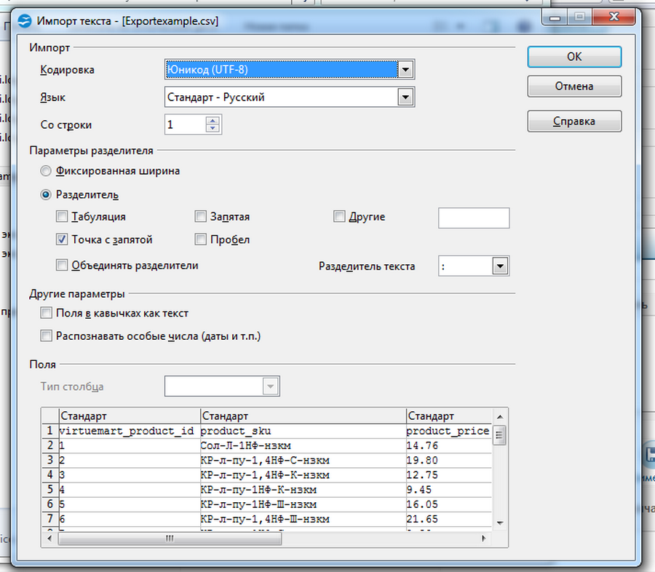Select the Разделитель radio button
The height and width of the screenshot is (572, 655).
(x=47, y=195)
